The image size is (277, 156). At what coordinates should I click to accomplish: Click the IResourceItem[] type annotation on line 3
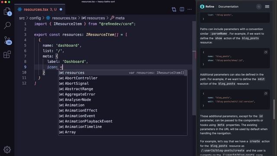tap(102, 35)
